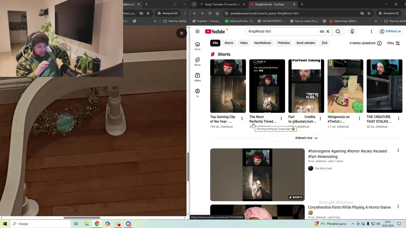Open the SAI MASTERPOST bookmark
406x228 pixels.
[x=272, y=21]
